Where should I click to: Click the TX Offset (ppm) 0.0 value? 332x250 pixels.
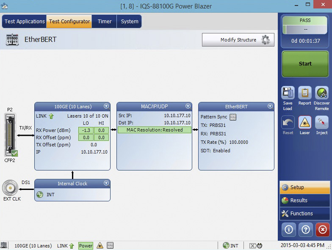94,145
